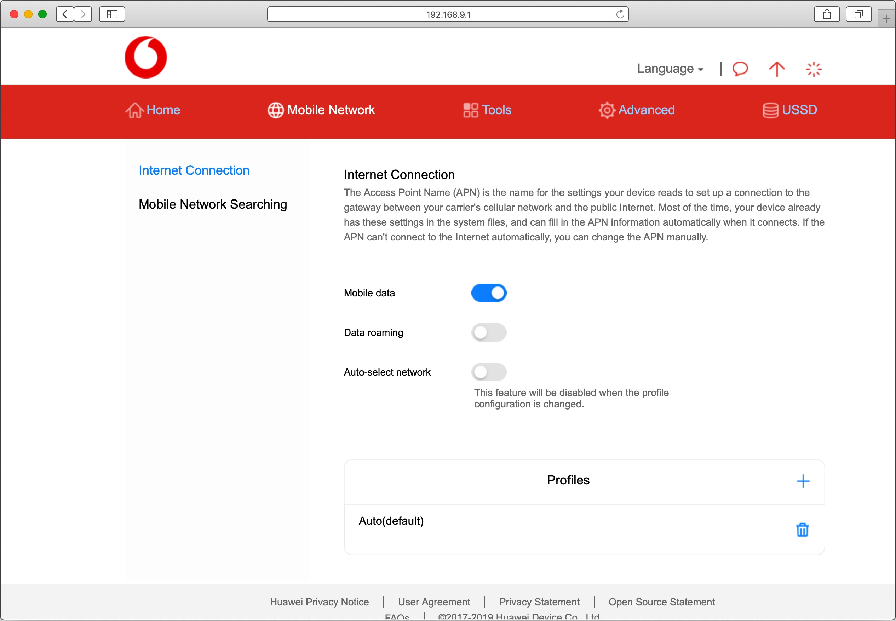Delete the Auto(default) profile with trash icon
The height and width of the screenshot is (621, 896).
tap(803, 529)
